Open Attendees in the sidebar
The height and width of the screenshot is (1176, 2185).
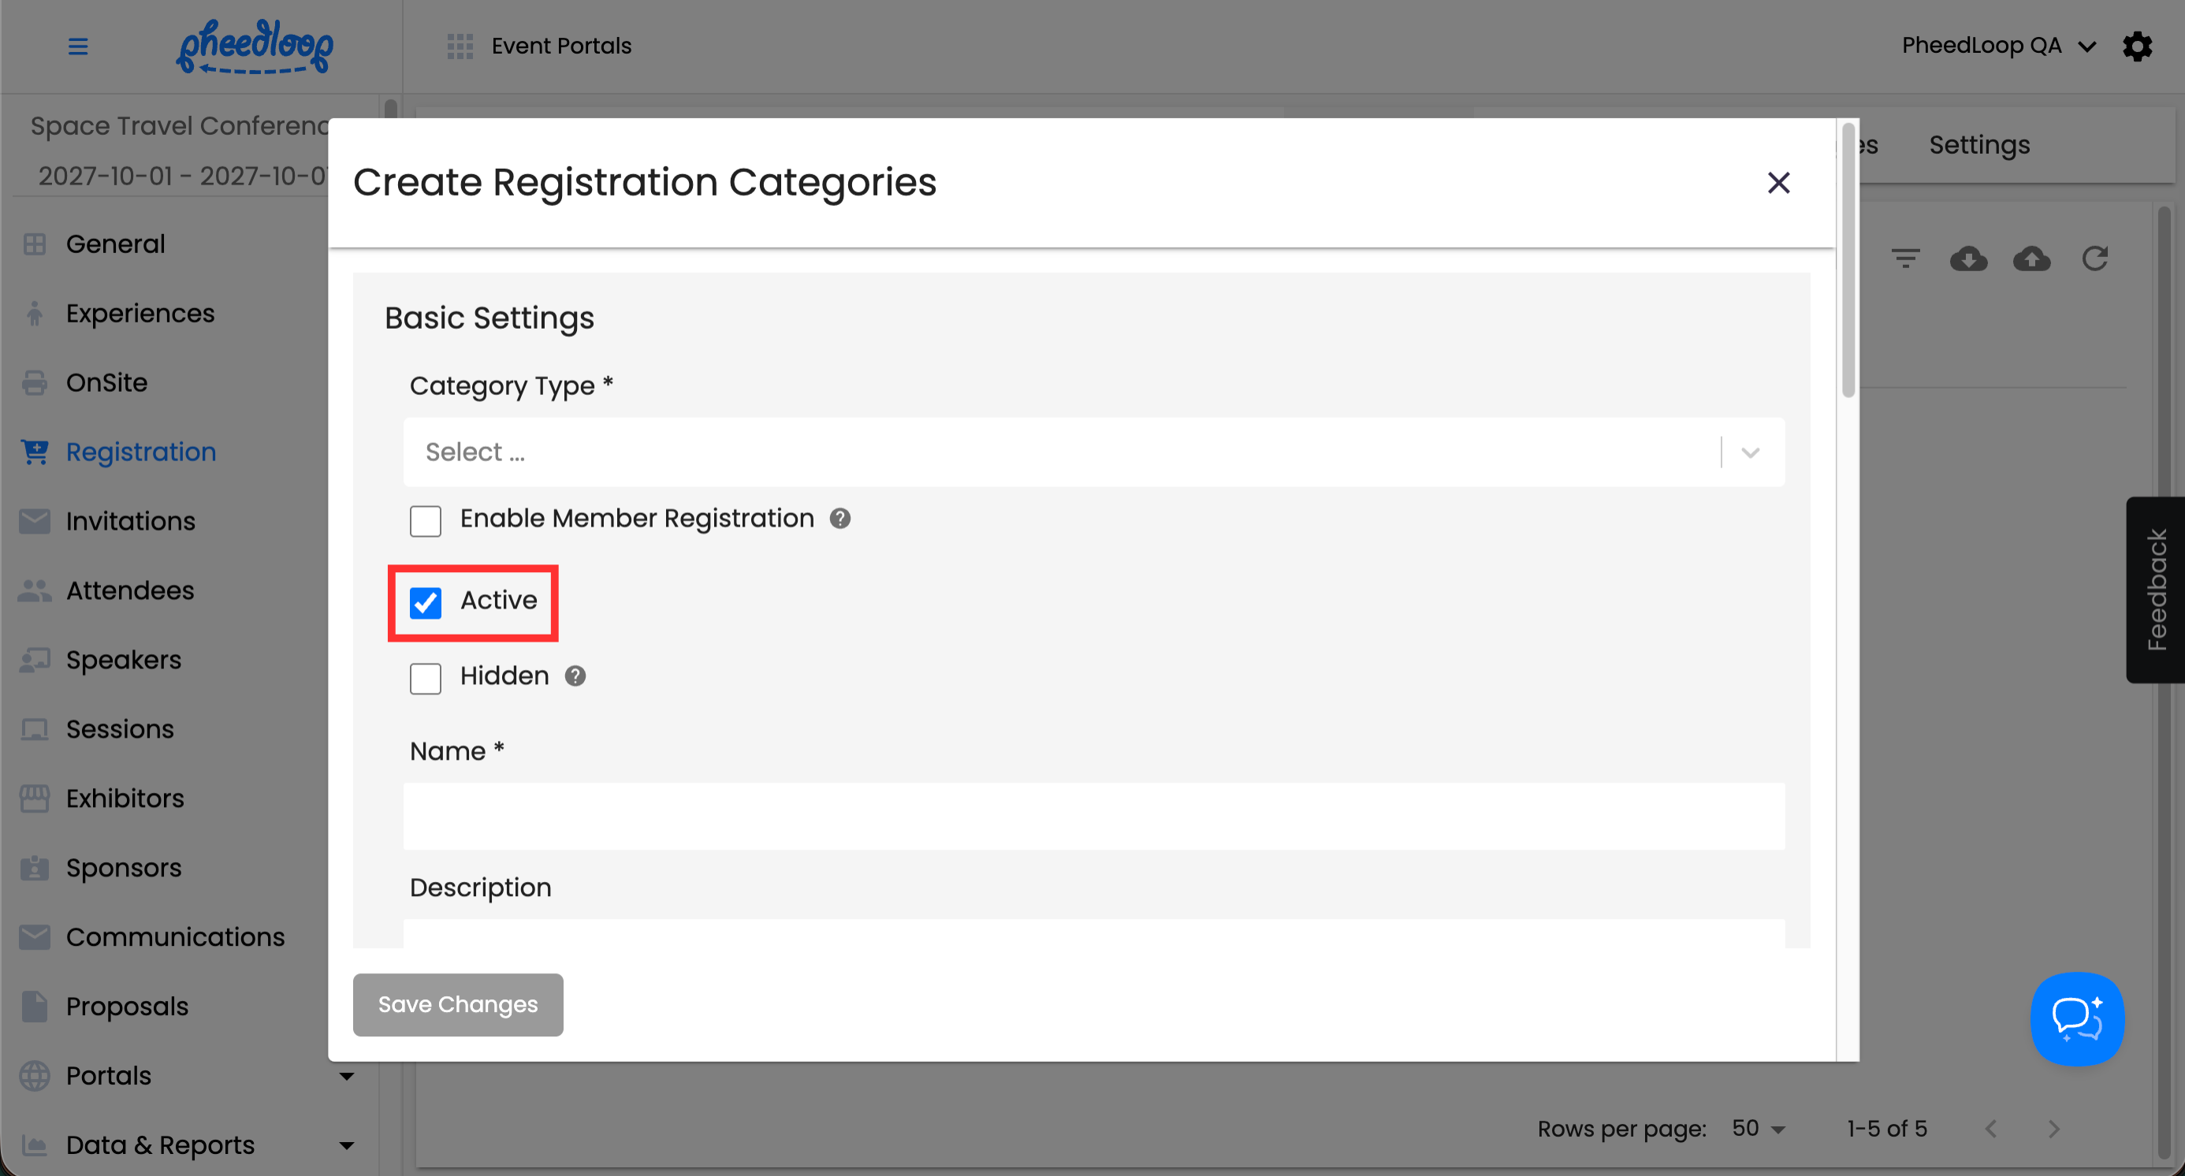coord(130,590)
